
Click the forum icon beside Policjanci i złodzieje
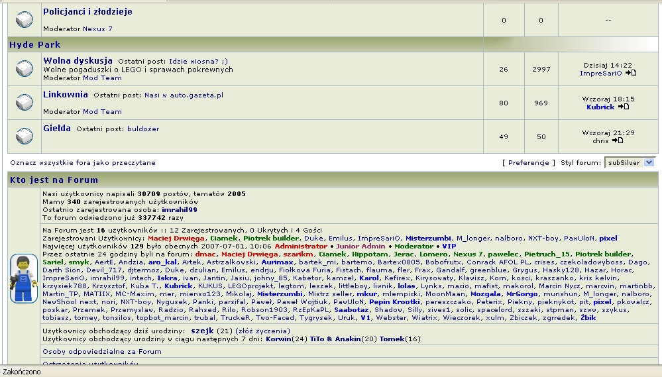click(25, 19)
